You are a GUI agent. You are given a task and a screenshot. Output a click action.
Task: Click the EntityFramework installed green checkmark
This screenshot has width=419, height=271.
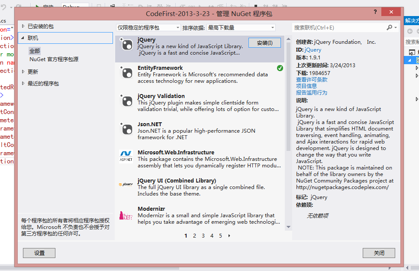click(280, 68)
